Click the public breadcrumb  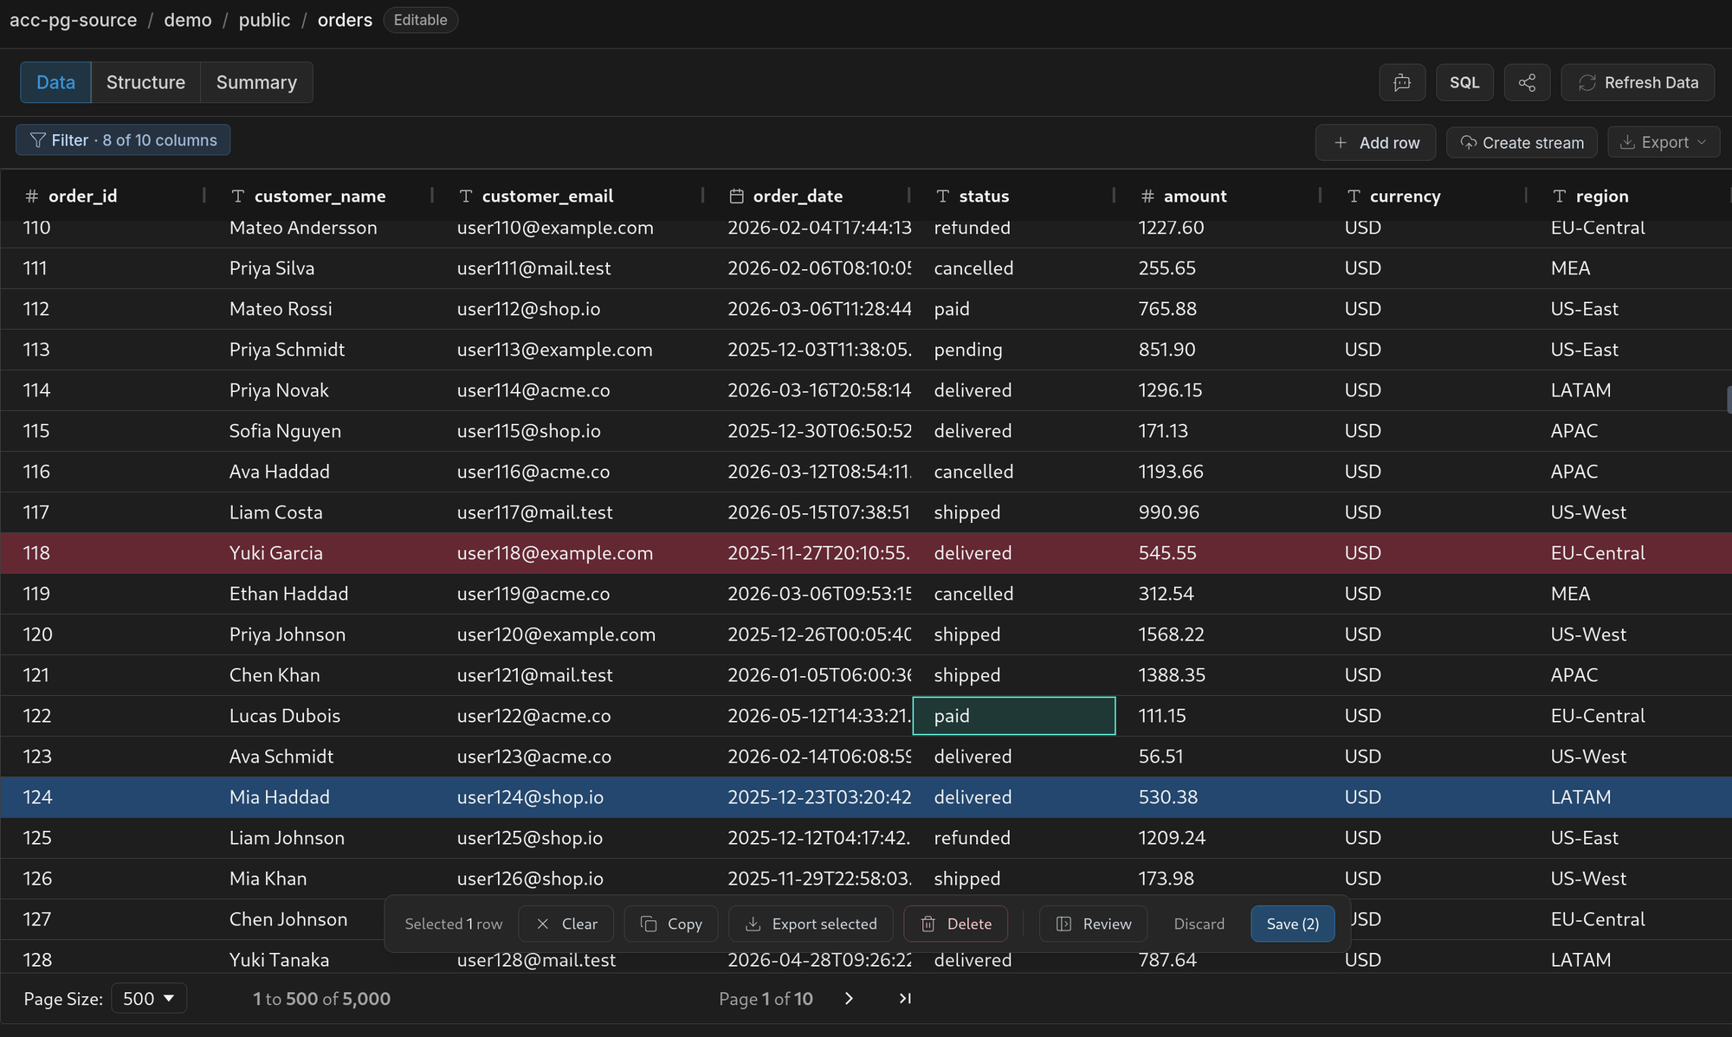(x=264, y=20)
